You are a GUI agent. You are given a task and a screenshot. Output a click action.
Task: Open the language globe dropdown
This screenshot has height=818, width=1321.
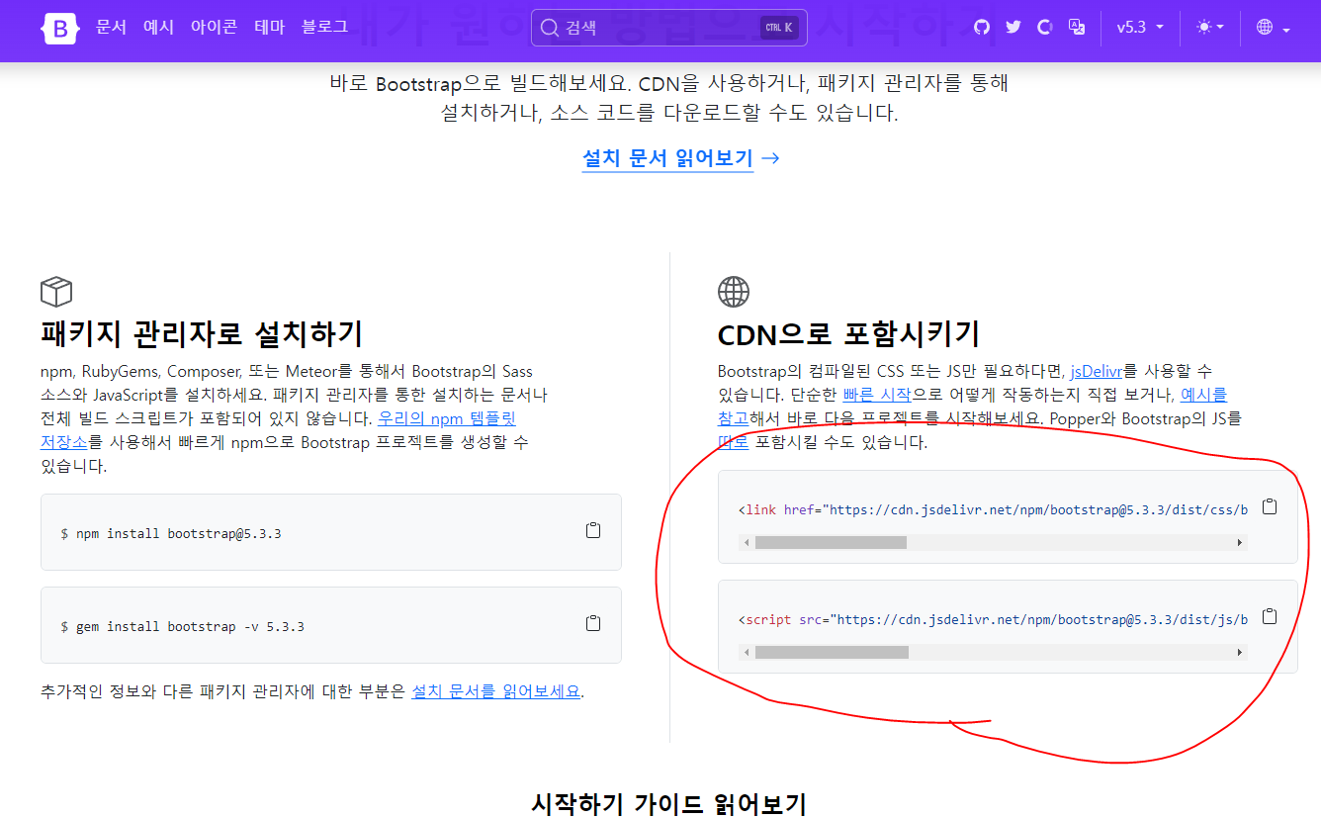coord(1273,28)
